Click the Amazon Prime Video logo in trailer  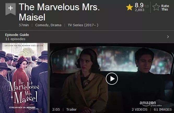tap(150, 104)
